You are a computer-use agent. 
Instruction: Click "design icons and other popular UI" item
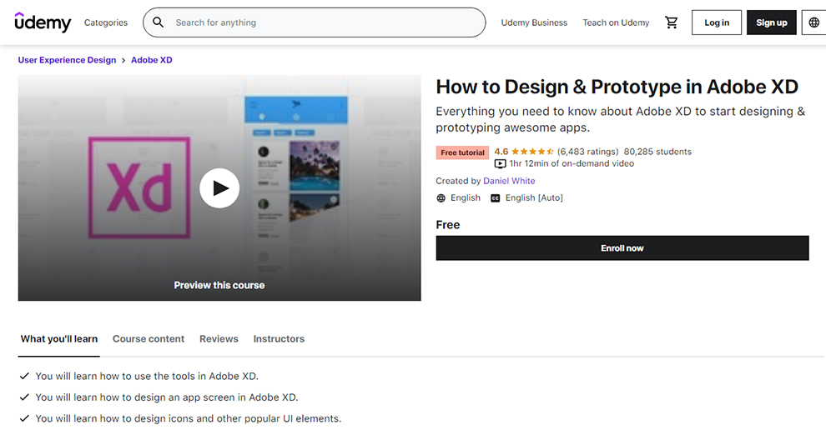188,418
